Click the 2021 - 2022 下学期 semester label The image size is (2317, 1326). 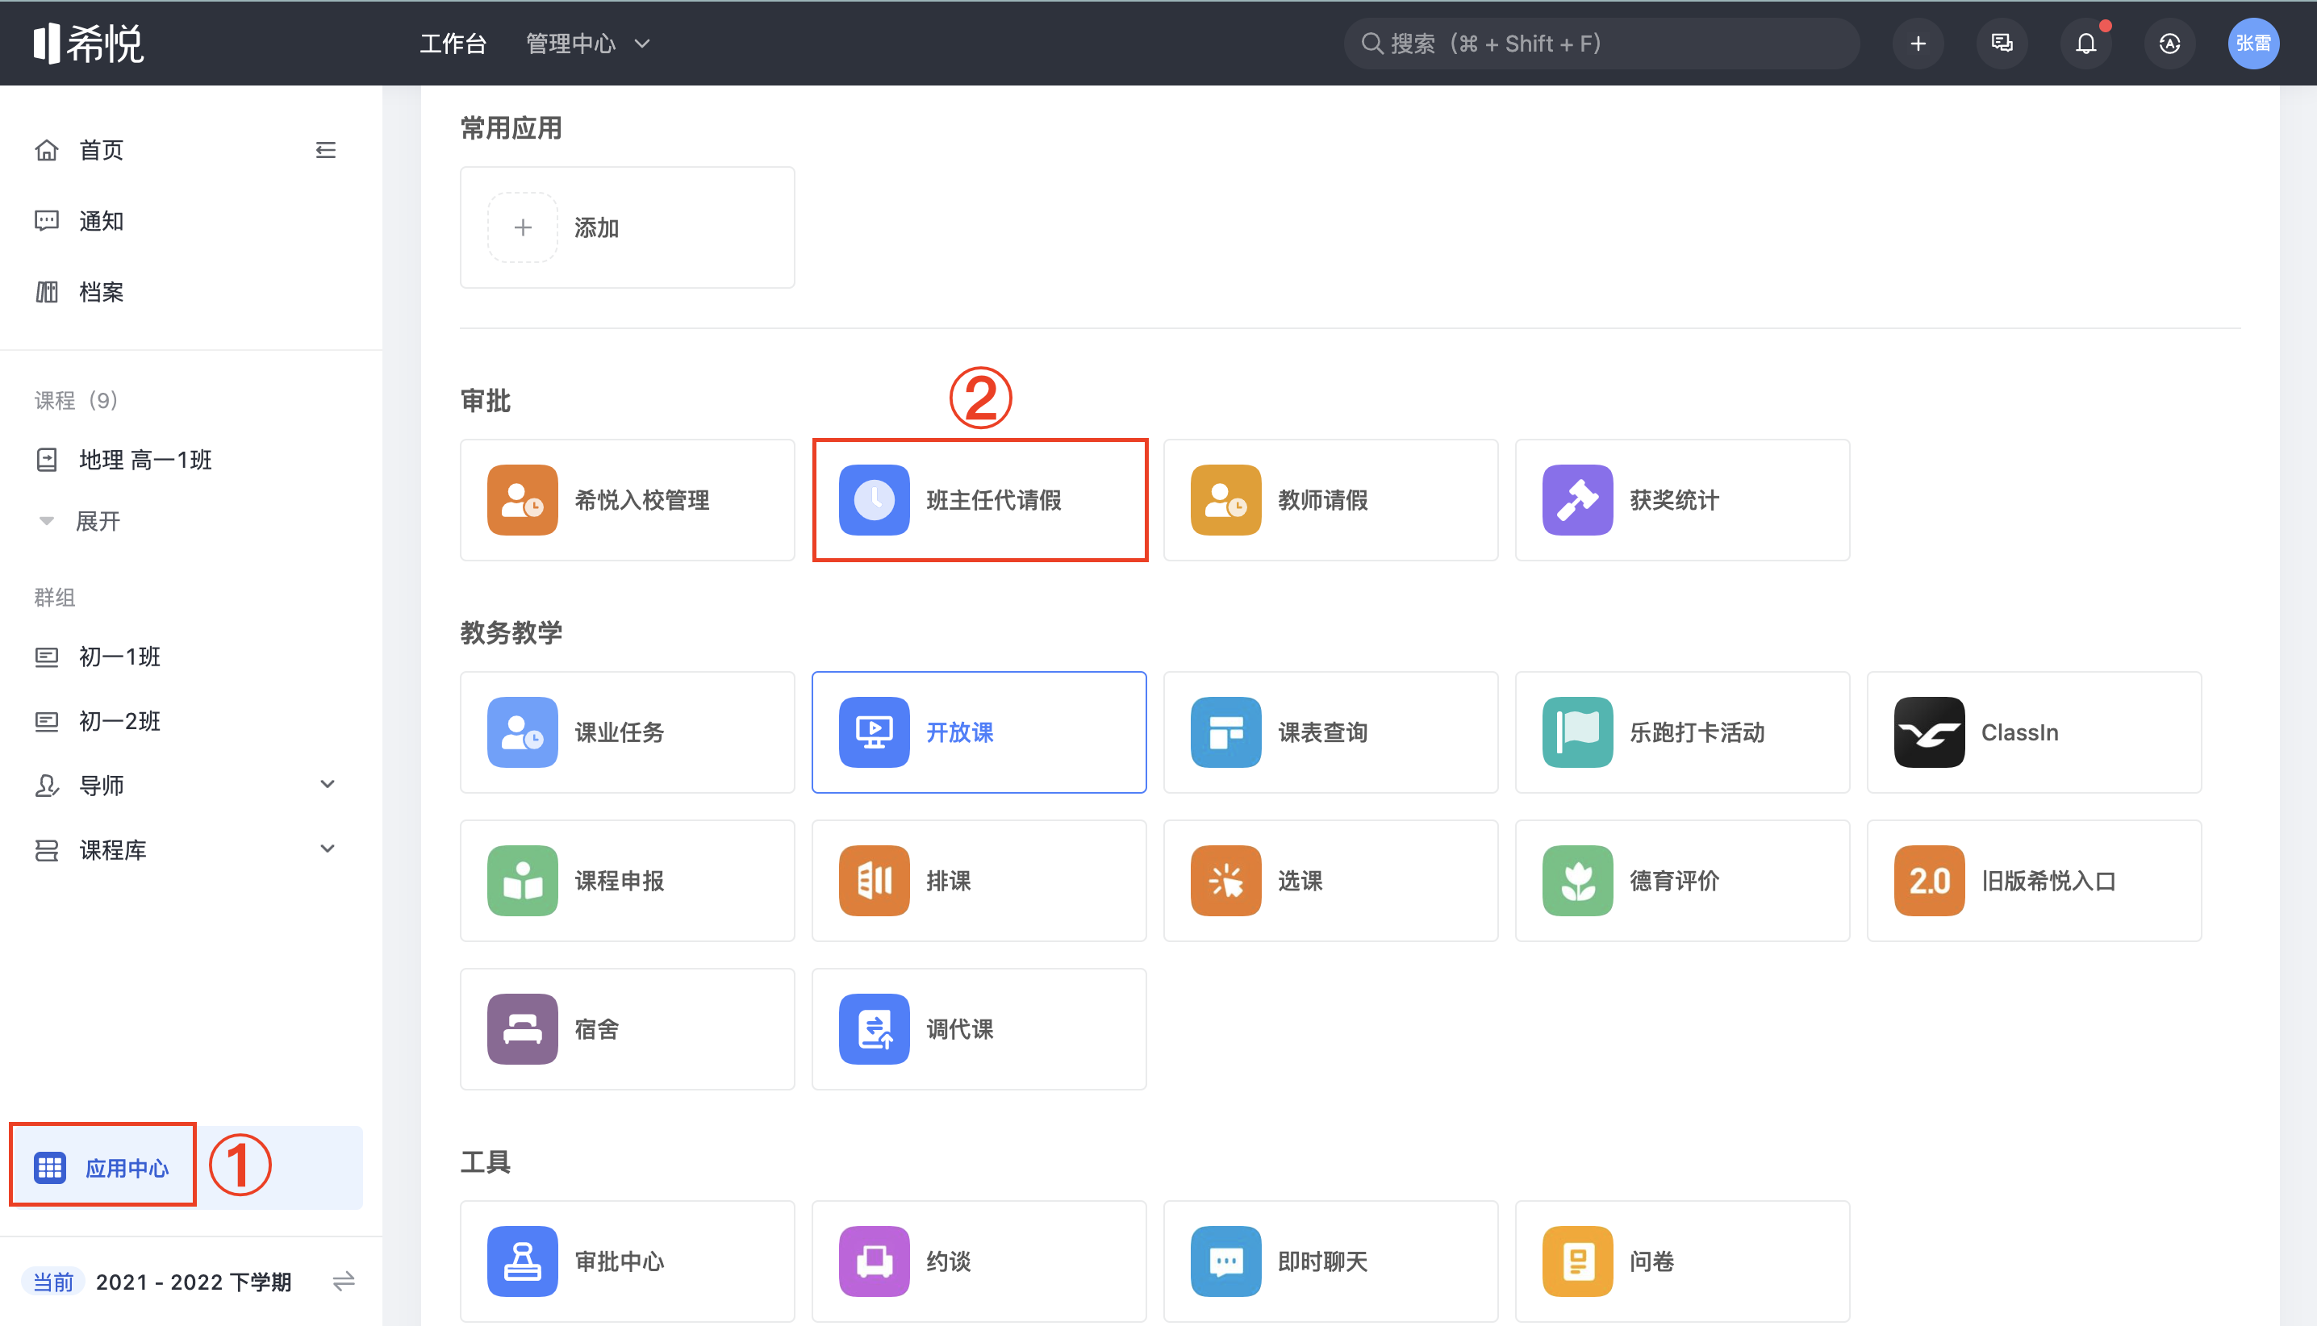coord(193,1282)
